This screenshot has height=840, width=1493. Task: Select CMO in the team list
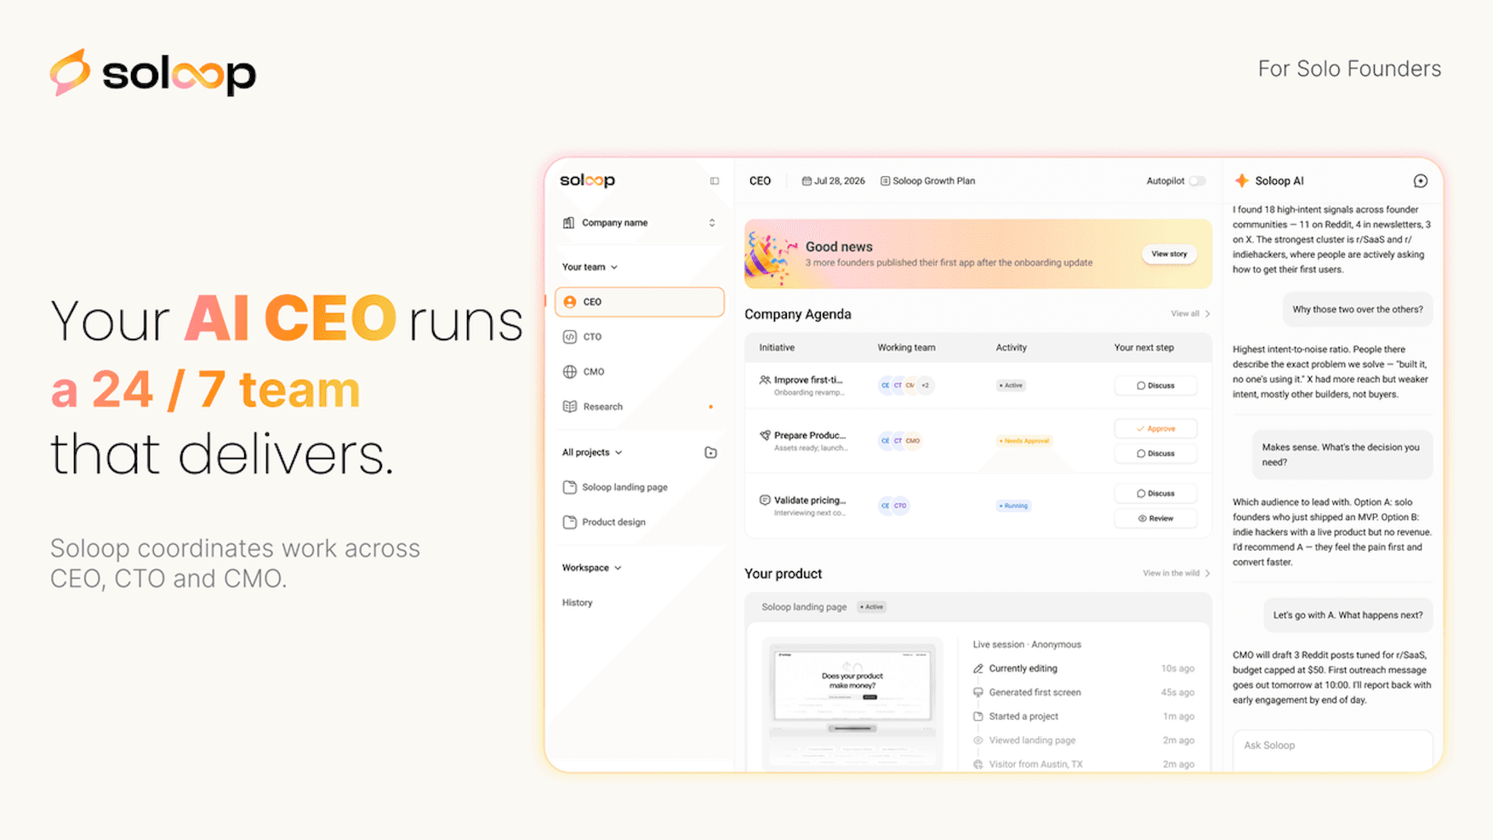(640, 372)
